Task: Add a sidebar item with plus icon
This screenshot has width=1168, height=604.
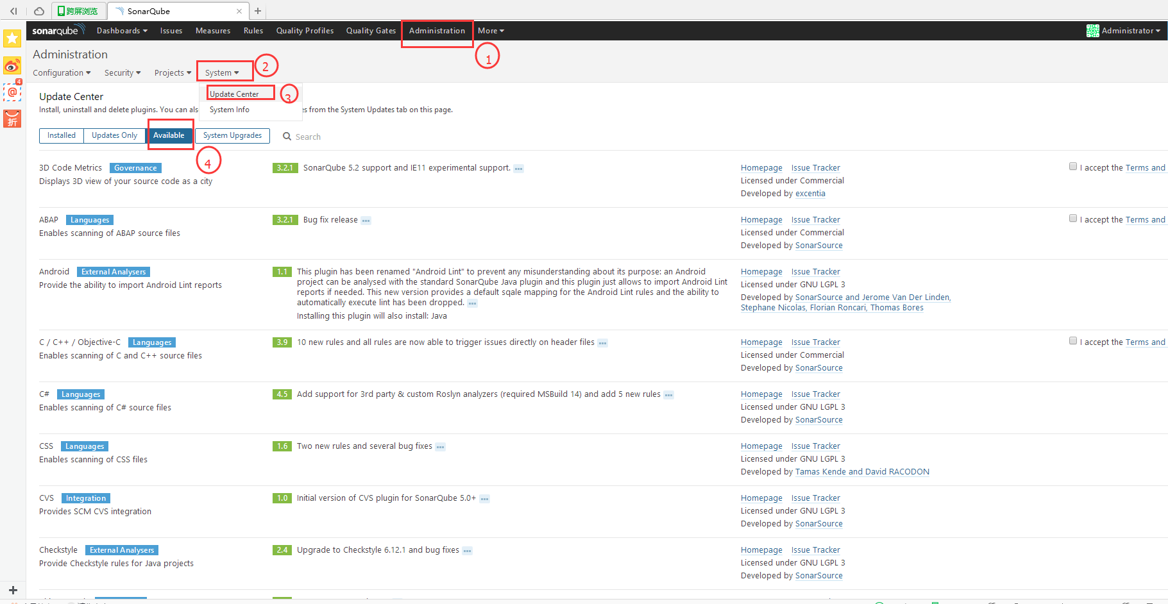Action: point(13,590)
